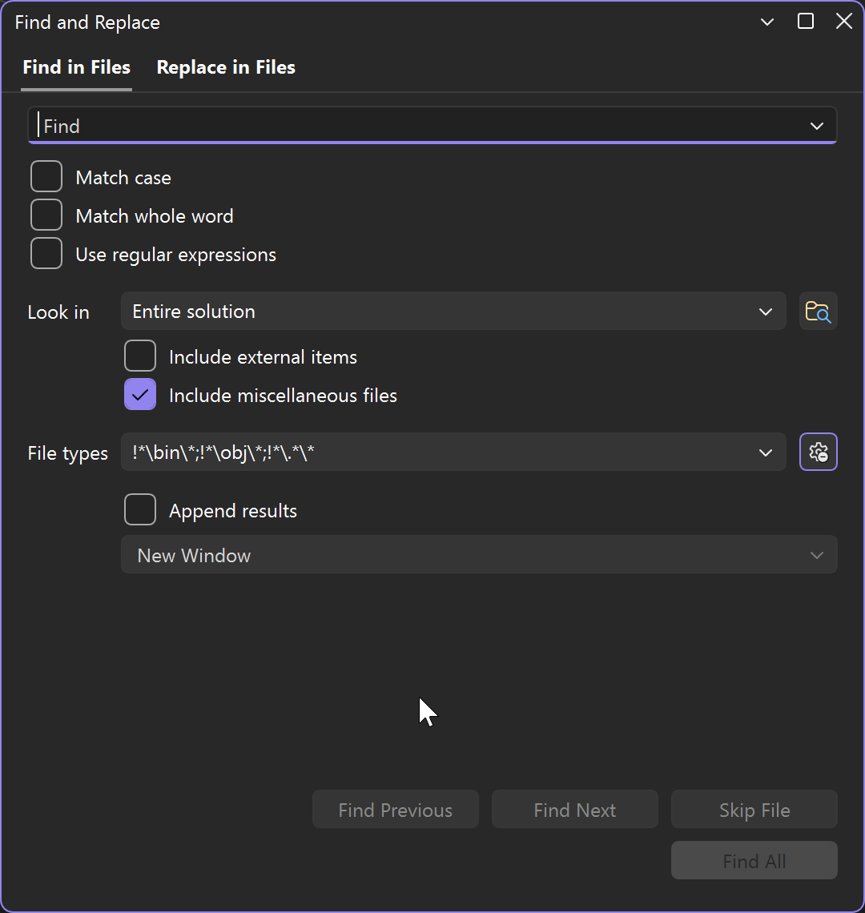865x913 pixels.
Task: Enable Match whole word
Action: tap(46, 215)
